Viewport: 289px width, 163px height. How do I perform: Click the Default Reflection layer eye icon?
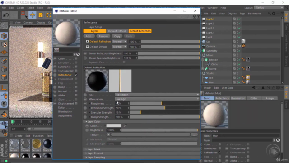87,41
